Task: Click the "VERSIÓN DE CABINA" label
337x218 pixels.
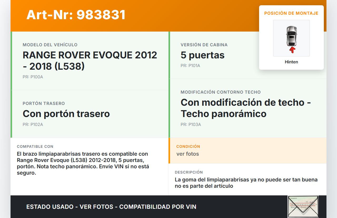Action: pos(204,45)
